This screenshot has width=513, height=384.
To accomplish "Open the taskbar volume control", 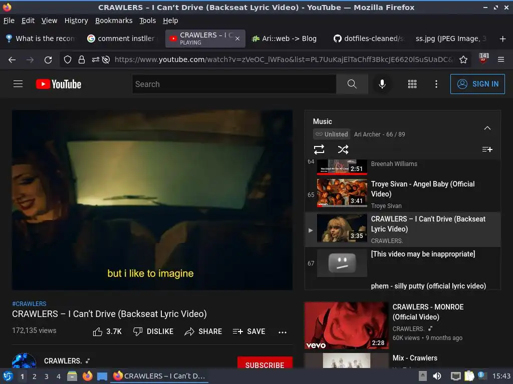I will point(437,376).
